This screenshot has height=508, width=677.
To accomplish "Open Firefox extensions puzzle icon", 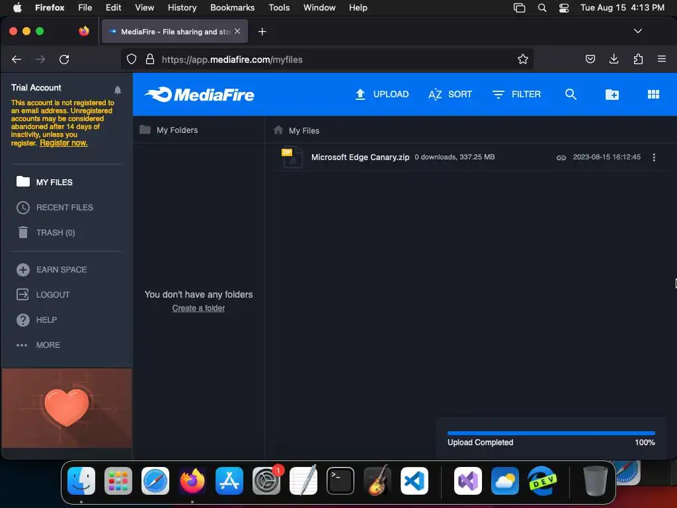I will [x=638, y=59].
